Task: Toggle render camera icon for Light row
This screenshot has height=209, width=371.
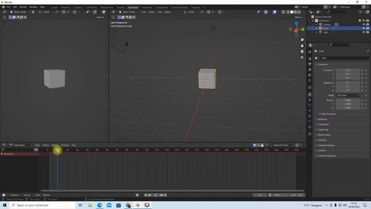Action: [x=368, y=32]
